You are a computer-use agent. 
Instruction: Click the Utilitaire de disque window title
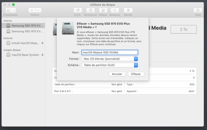[x=102, y=5]
